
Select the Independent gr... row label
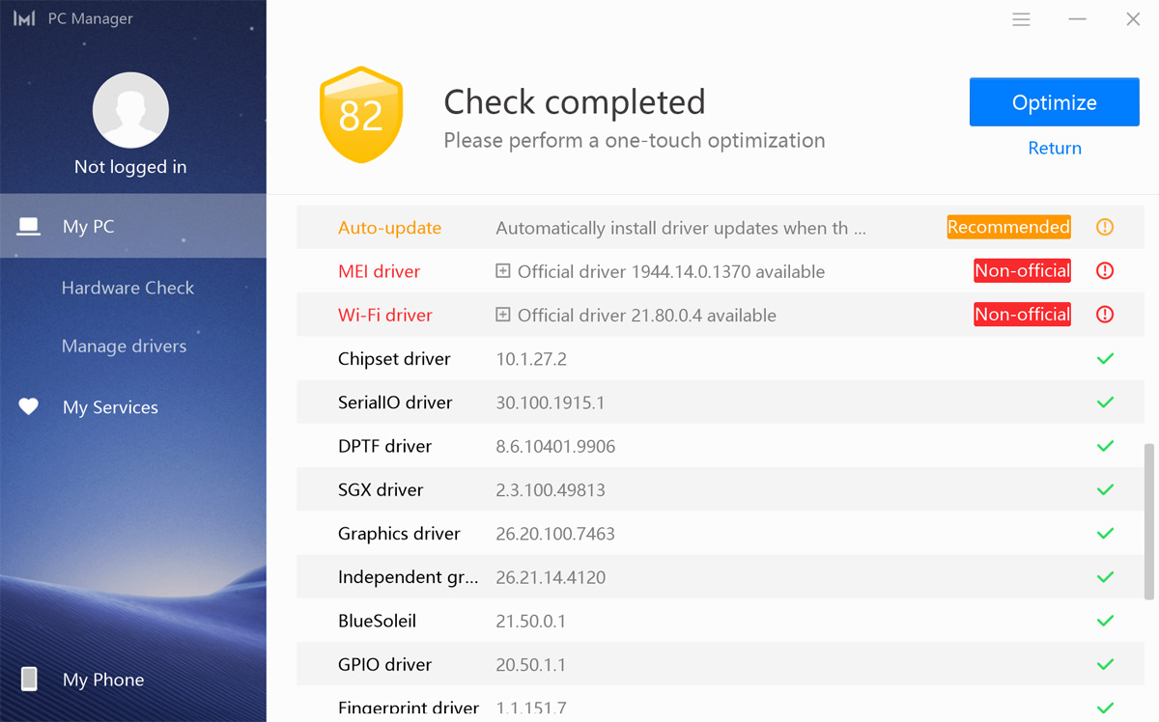409,577
